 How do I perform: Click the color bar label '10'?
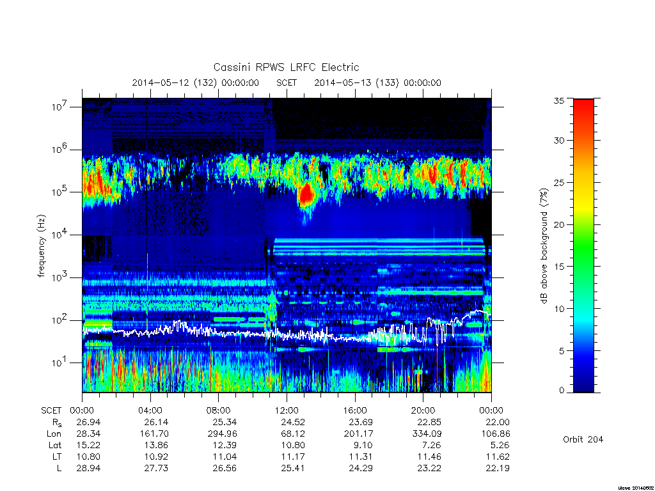(x=559, y=309)
